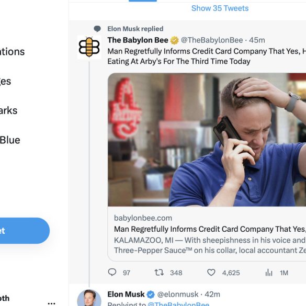Open Bookmarks in the sidebar
The height and width of the screenshot is (306, 306).
(x=8, y=110)
